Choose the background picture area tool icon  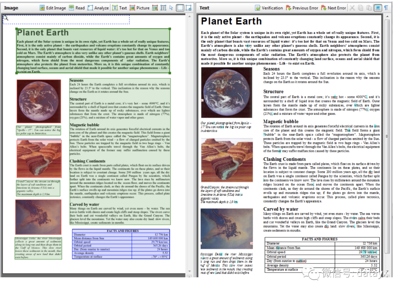(155, 8)
